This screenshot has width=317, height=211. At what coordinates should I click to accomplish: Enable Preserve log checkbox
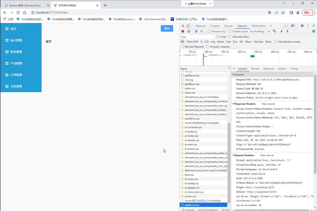pyautogui.click(x=209, y=31)
